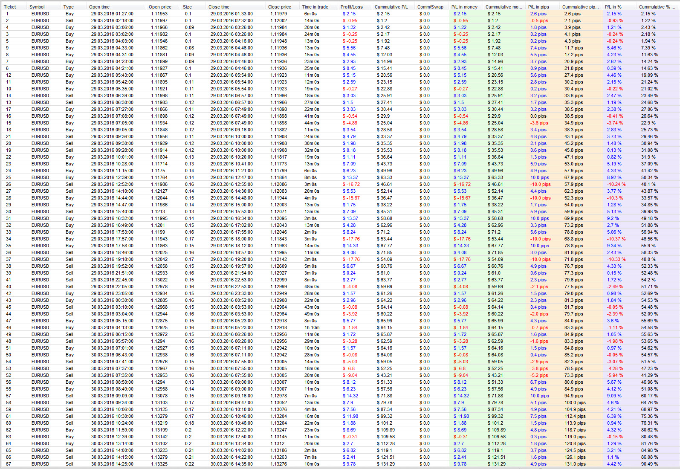This screenshot has width=680, height=469.
Task: Click the Comm/Swap column header
Action: coord(430,7)
